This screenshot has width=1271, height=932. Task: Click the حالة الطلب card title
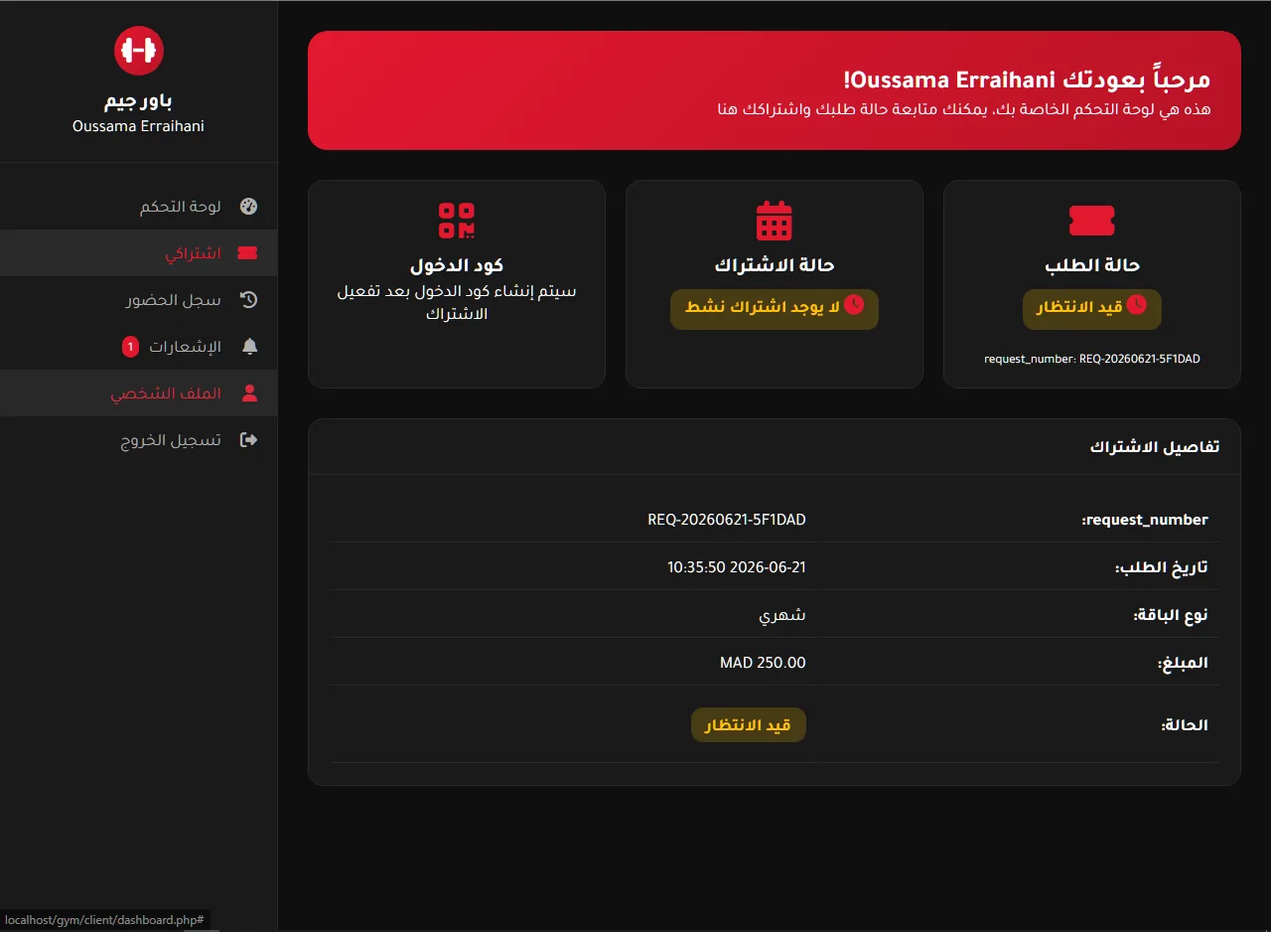(x=1091, y=265)
